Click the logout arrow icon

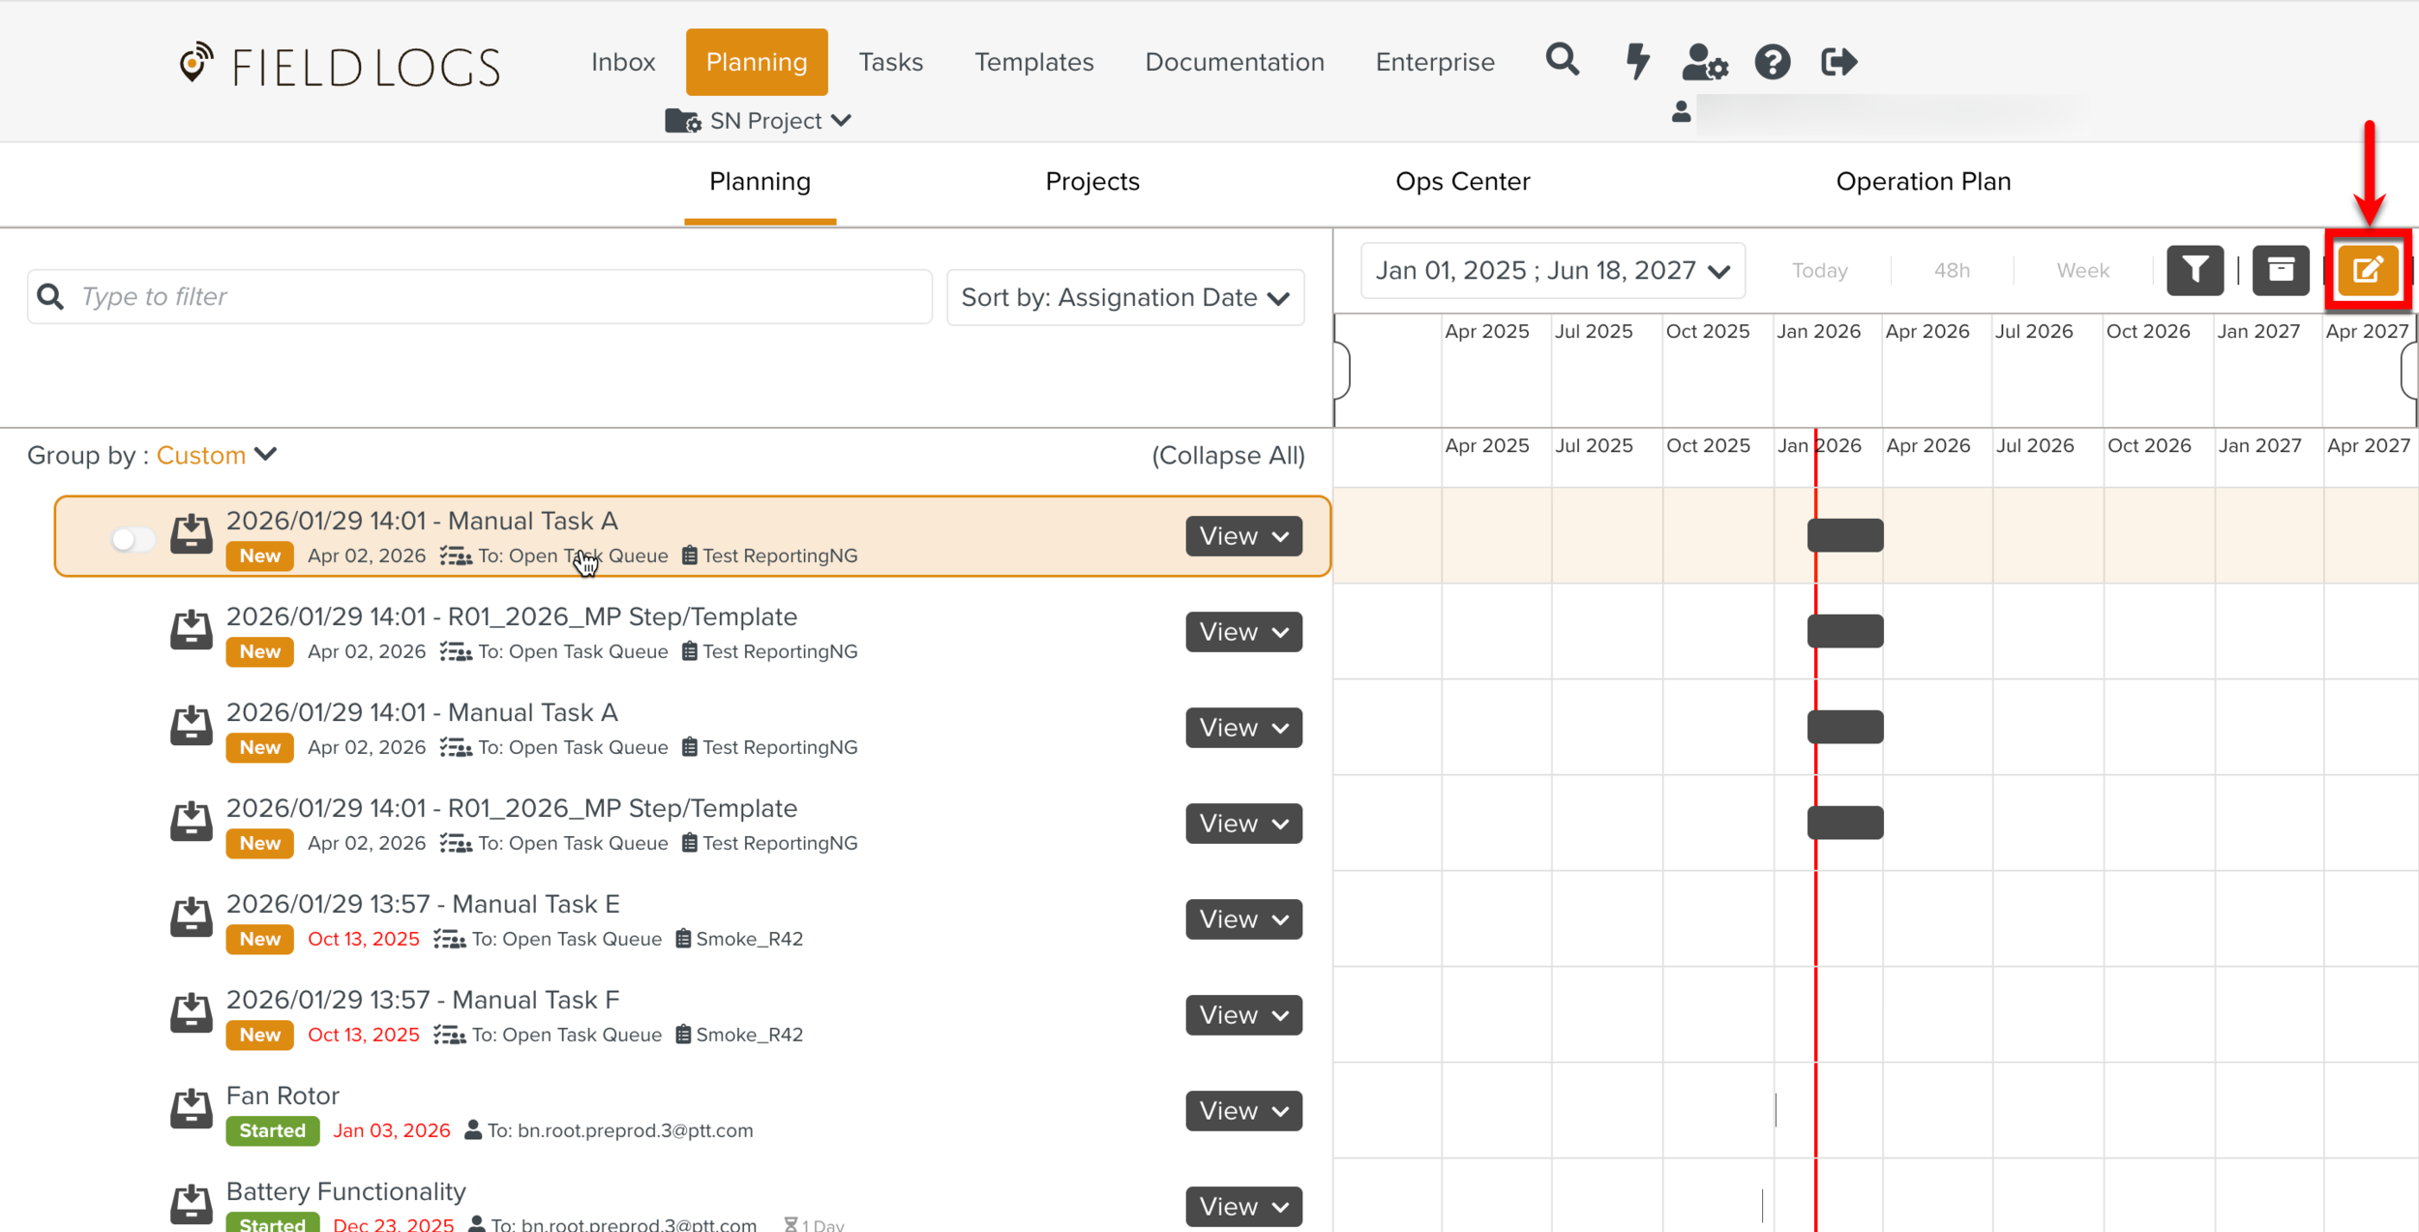(x=1838, y=62)
